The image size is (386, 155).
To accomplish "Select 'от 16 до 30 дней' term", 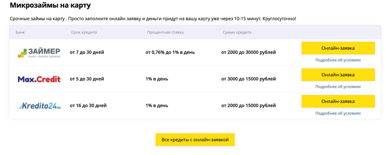I will tap(88, 106).
